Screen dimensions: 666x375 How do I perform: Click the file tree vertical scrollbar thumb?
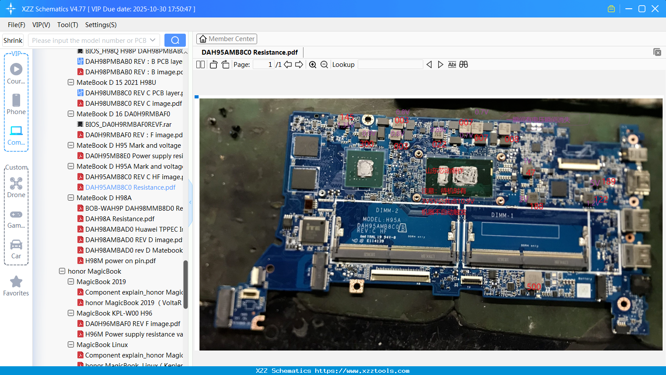(x=185, y=285)
